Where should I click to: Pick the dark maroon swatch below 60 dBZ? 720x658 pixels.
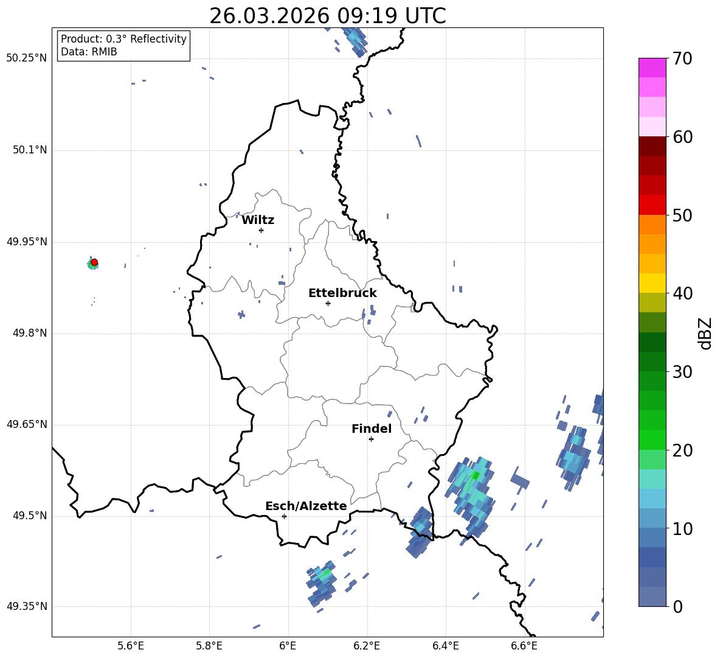pyautogui.click(x=652, y=146)
